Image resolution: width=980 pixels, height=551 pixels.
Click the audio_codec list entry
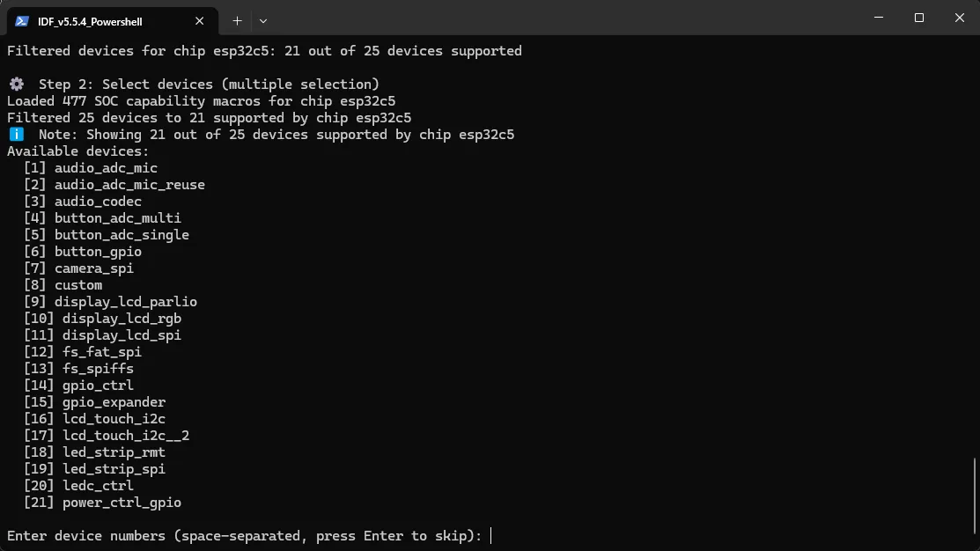point(98,202)
